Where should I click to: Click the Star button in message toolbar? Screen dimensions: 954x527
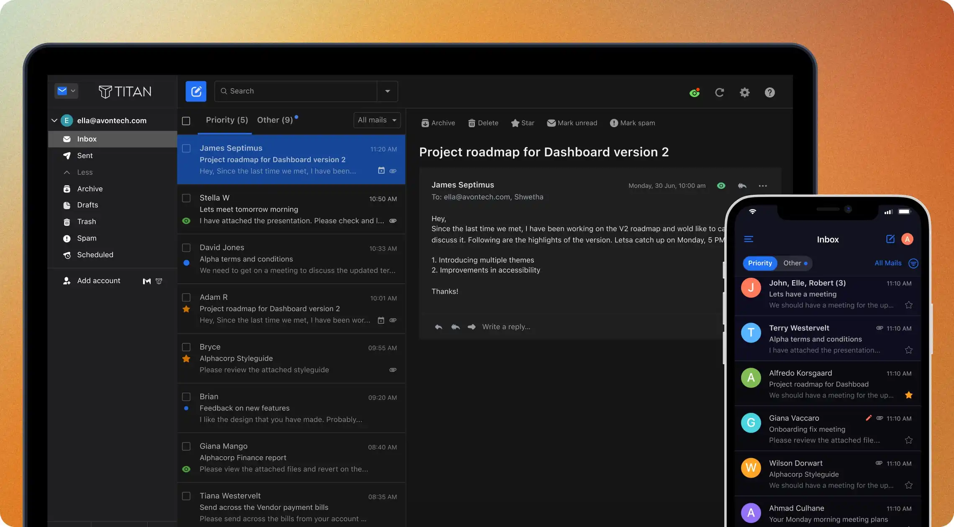523,123
